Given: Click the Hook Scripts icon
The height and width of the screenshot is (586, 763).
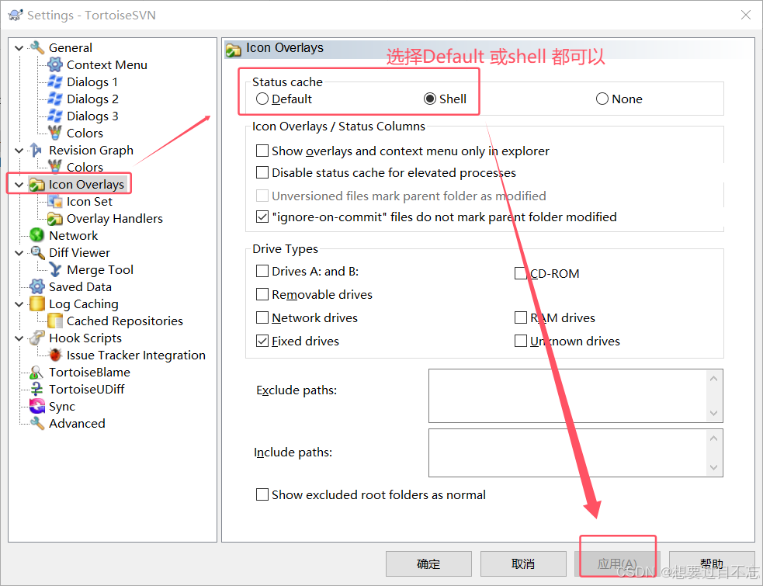Looking at the screenshot, I should coord(37,338).
